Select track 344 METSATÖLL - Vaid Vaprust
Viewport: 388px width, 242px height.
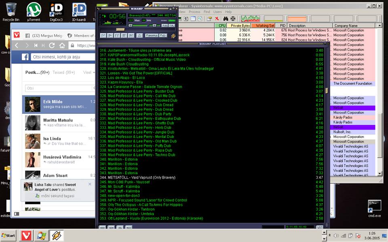(x=211, y=177)
